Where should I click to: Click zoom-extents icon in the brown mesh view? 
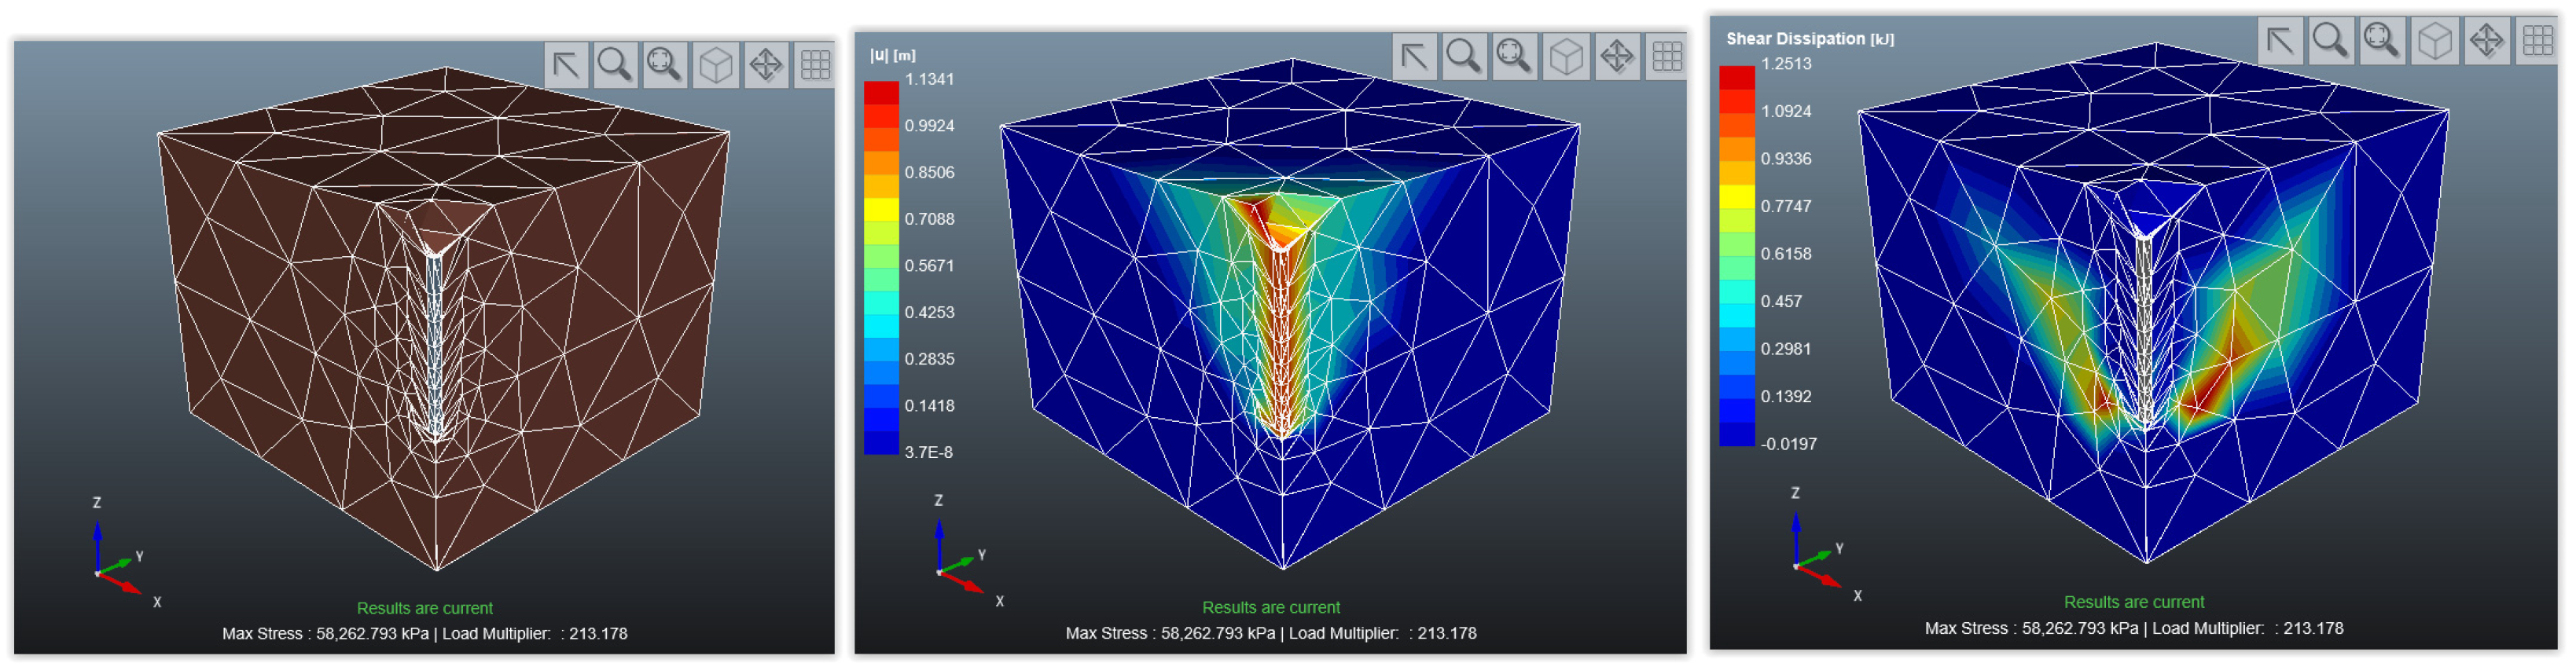click(665, 66)
